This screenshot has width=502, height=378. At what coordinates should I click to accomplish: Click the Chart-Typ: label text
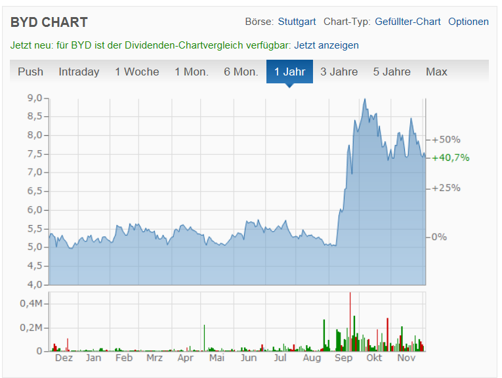347,22
